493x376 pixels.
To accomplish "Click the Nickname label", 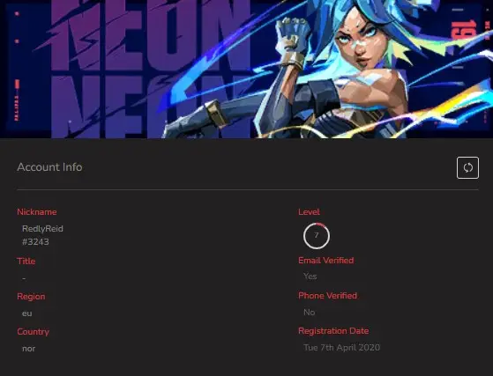I will (37, 212).
